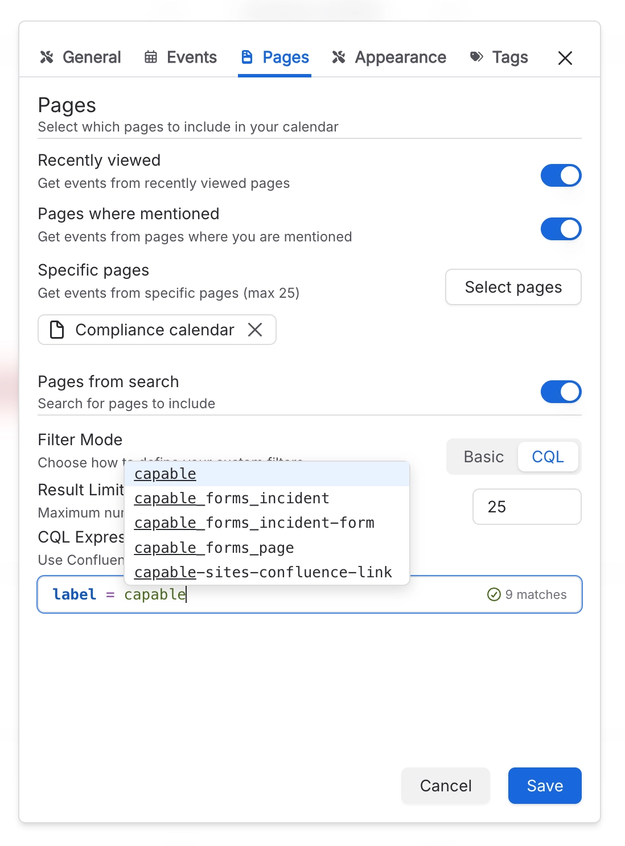This screenshot has height=846, width=625.
Task: Click 'Specific pages' label text
Action: tap(93, 270)
